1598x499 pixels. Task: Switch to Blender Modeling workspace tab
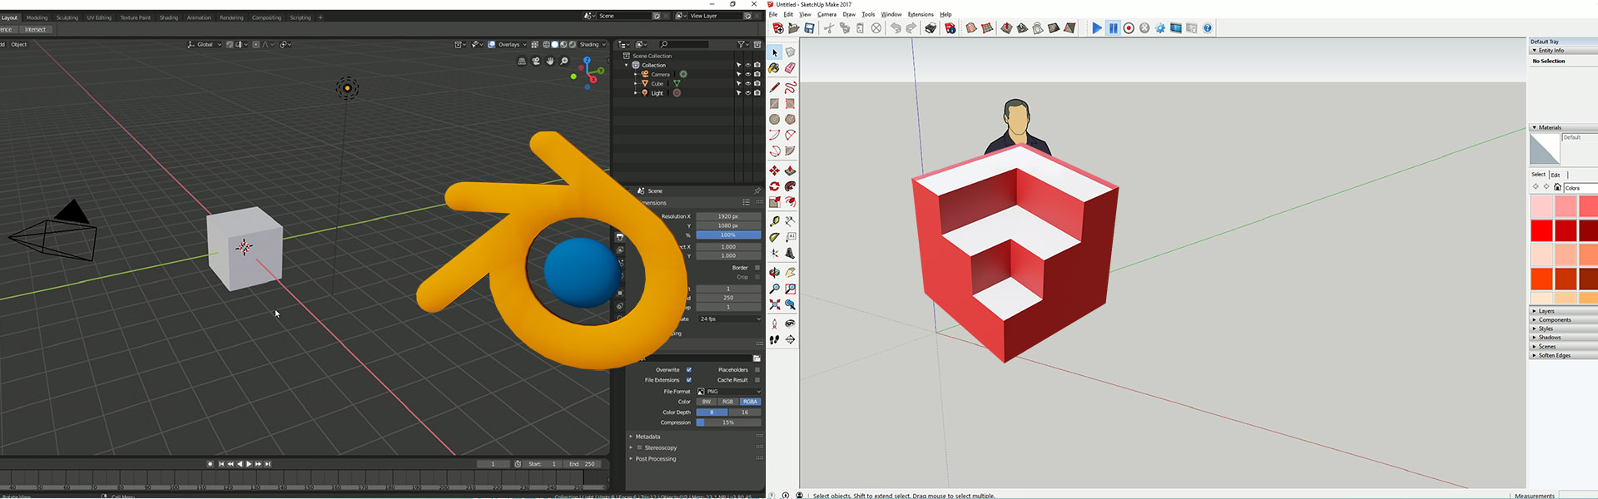pos(37,17)
